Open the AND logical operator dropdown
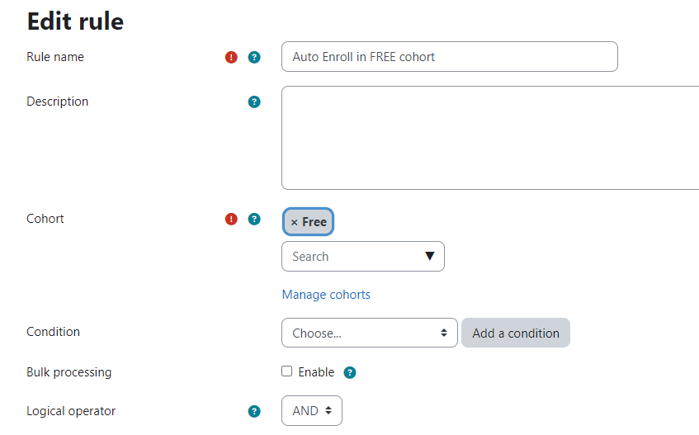 (312, 410)
